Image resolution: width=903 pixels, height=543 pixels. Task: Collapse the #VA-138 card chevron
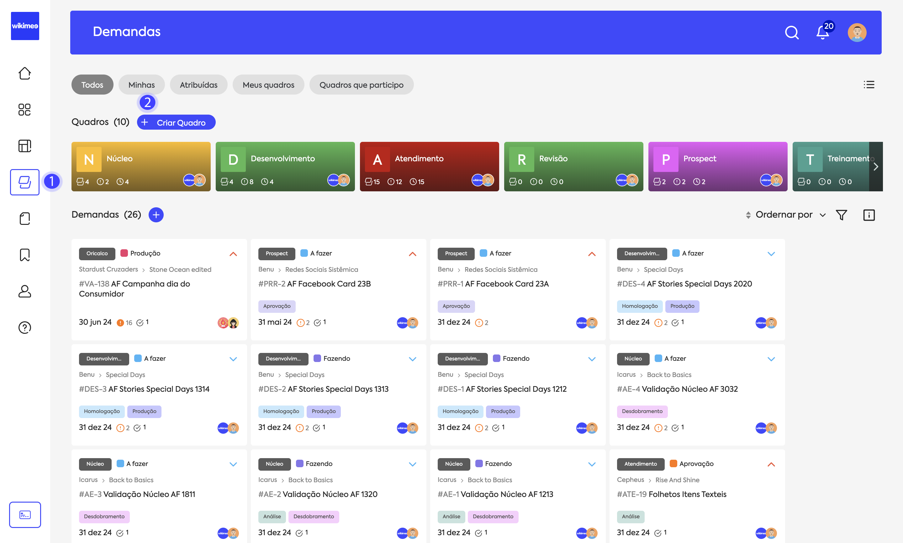233,254
